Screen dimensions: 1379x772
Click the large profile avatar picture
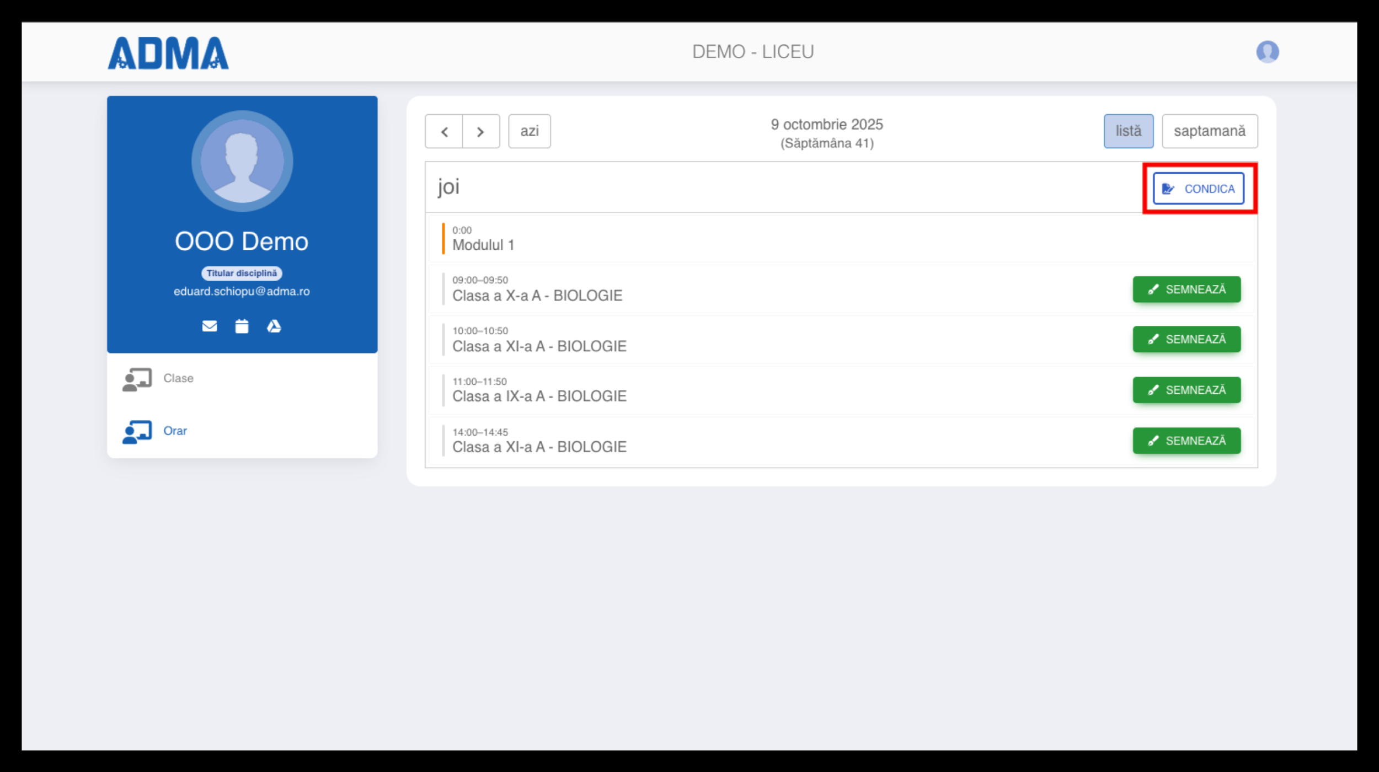[242, 161]
